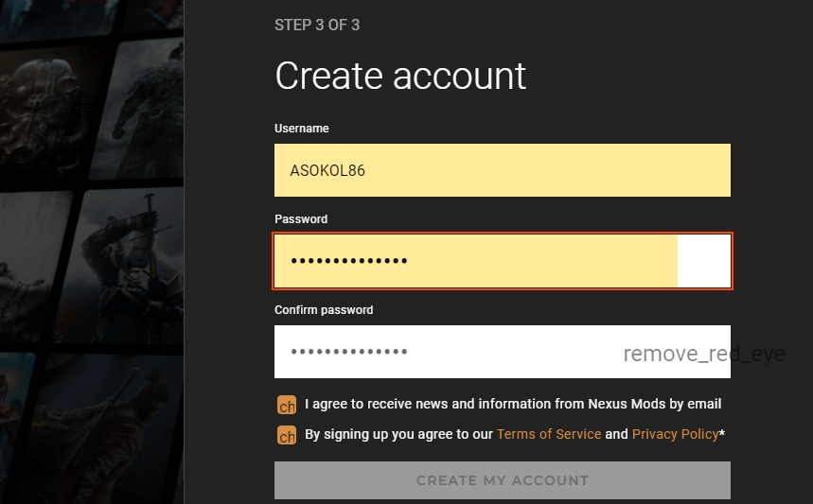Toggle visibility with remove_red_eye icon
The height and width of the screenshot is (504, 813).
[x=703, y=355]
